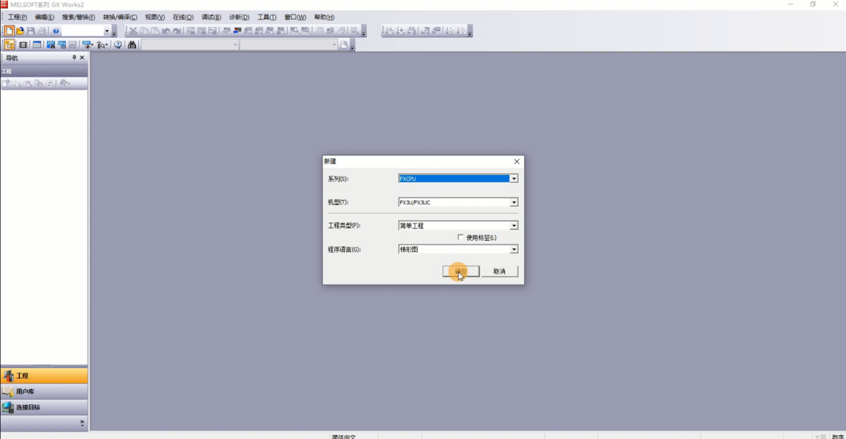846x439 pixels.
Task: Click the round question mark icon in the second toolbar
Action: point(118,45)
